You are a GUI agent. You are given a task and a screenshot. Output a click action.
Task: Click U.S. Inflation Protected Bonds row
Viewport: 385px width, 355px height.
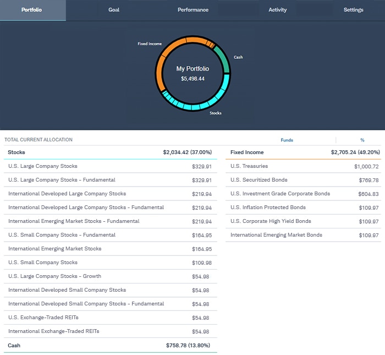303,207
